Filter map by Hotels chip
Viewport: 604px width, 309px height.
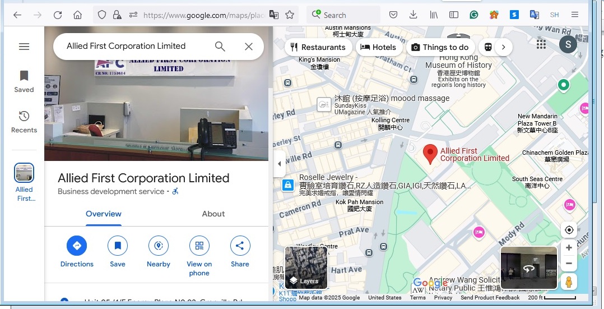[379, 47]
